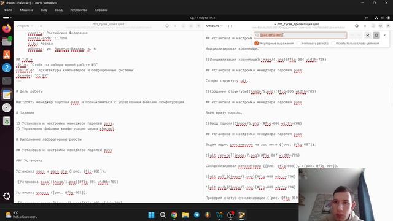Open the network status icon in top bar
Screen dimensions: 393x221
click(x=376, y=18)
